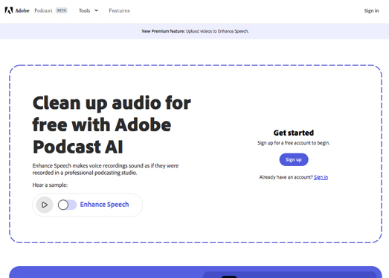Click the New Premium feature banner text
This screenshot has width=389, height=278.
tap(196, 31)
